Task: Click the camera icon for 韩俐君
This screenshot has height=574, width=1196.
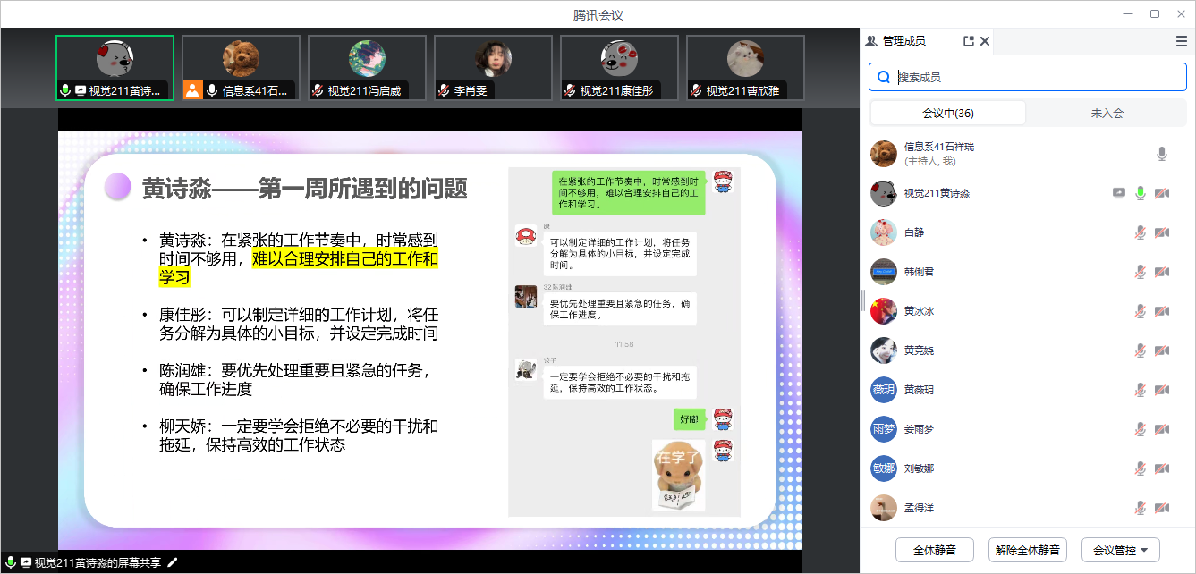Action: tap(1162, 272)
